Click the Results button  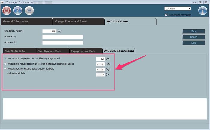[x=193, y=37]
